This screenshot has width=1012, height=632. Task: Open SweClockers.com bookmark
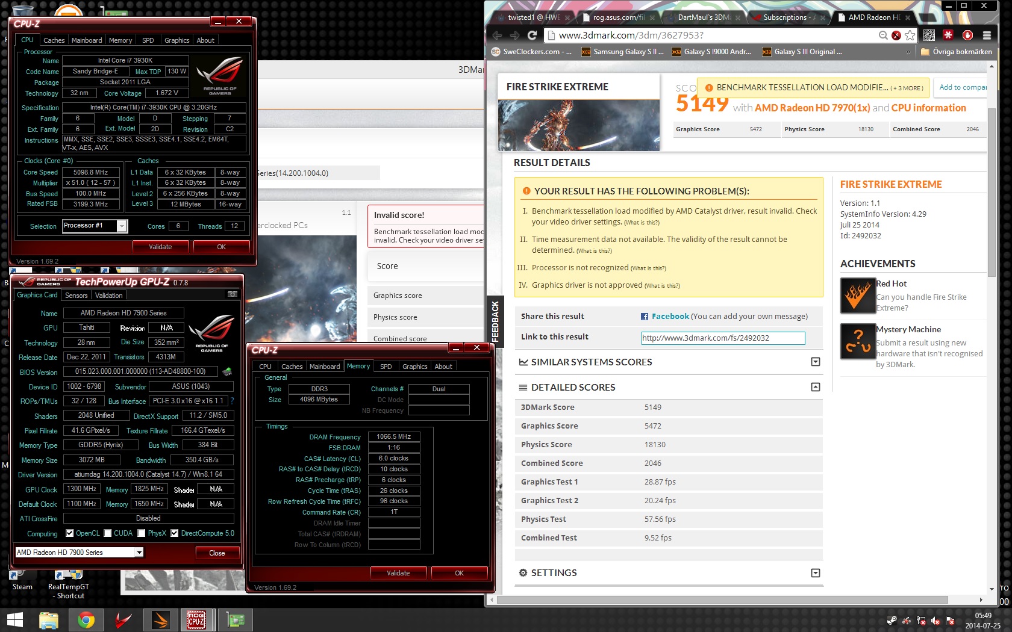532,52
